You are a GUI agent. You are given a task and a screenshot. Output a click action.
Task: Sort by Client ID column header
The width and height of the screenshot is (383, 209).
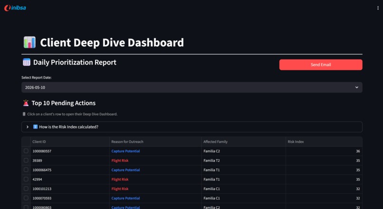(x=70, y=142)
